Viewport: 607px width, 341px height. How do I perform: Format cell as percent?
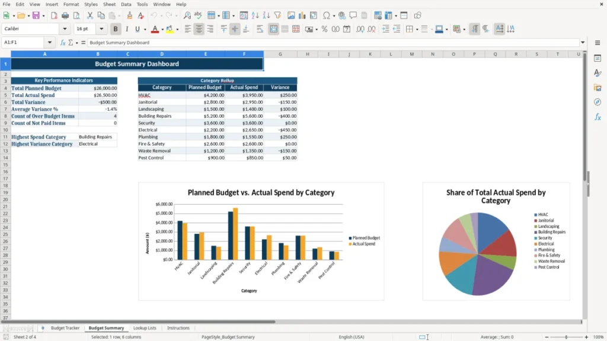(324, 29)
